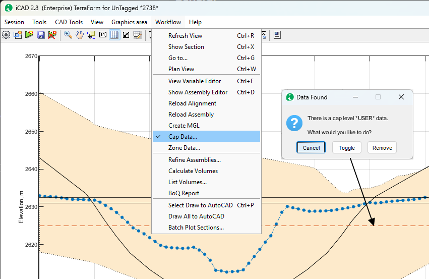Choose Calculate Volumes from the menu
This screenshot has width=429, height=279.
pyautogui.click(x=193, y=171)
